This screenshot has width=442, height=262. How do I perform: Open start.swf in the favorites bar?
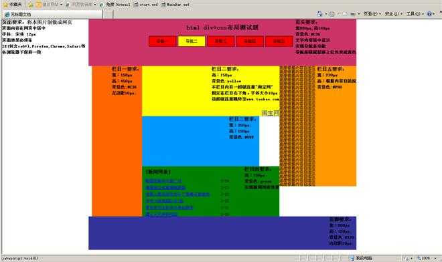point(146,5)
